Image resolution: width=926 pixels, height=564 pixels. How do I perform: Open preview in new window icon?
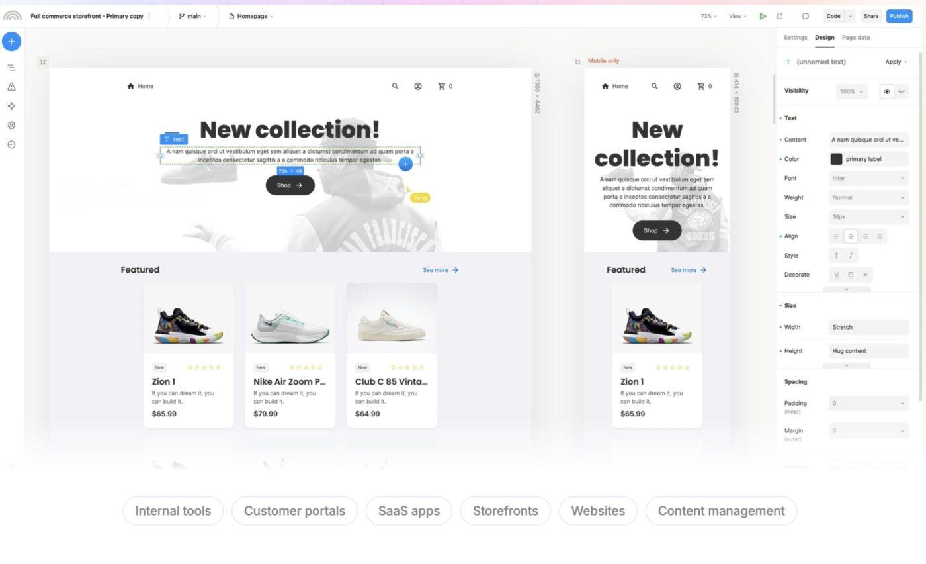click(780, 16)
